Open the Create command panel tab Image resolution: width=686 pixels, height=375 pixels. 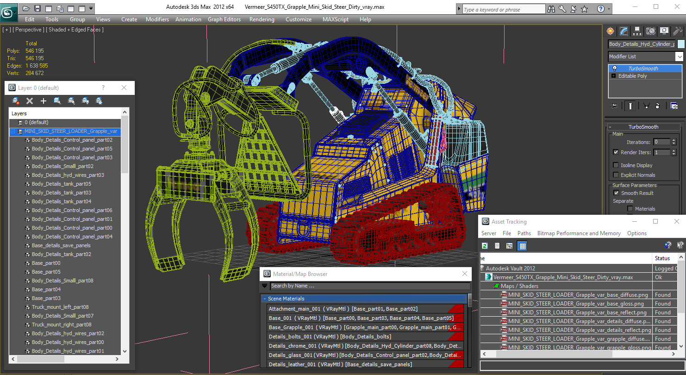[611, 31]
